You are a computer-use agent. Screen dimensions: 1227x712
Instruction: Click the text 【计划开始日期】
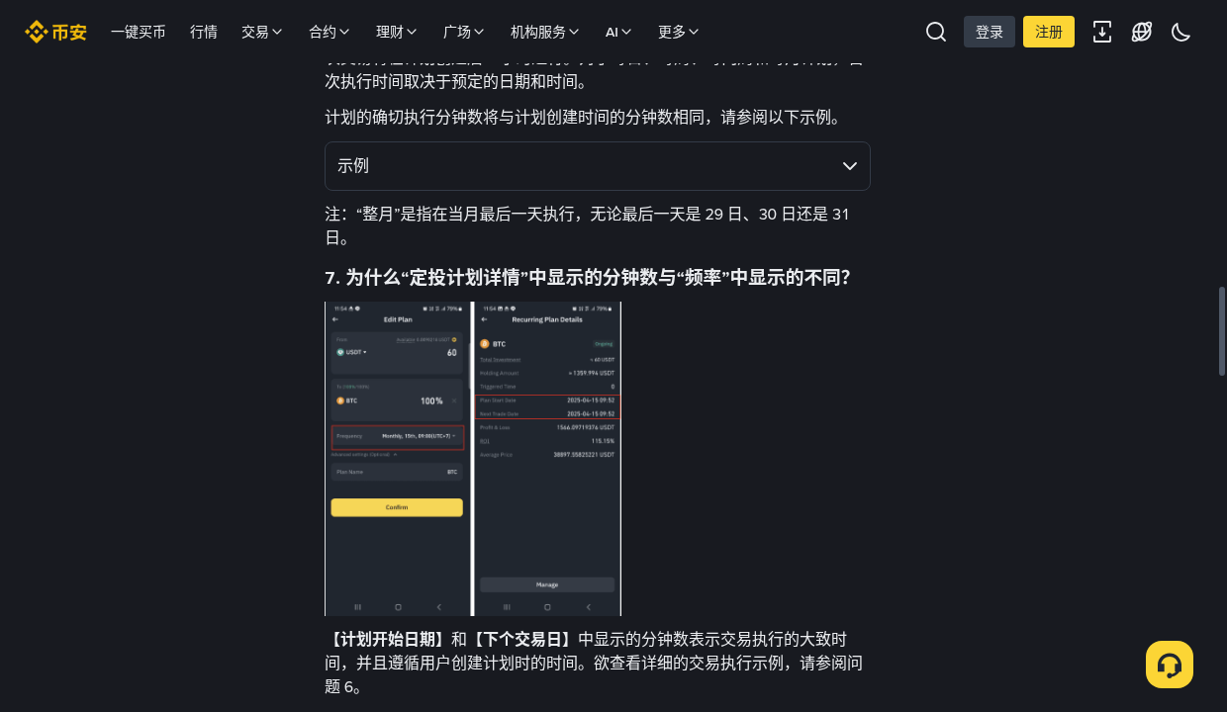tap(388, 639)
